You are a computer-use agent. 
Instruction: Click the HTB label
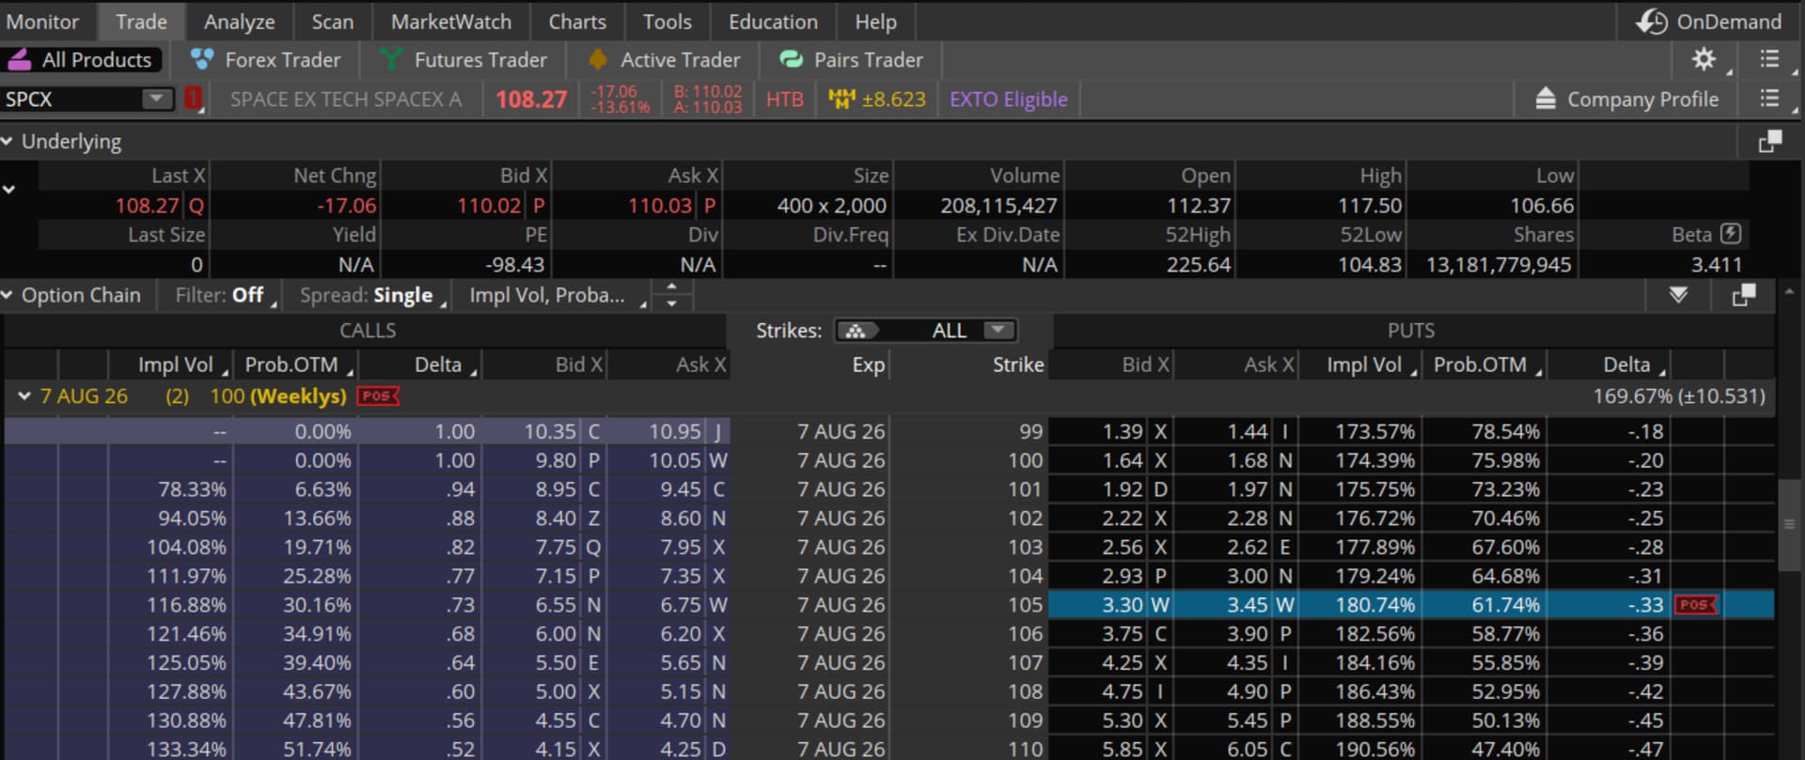[x=785, y=99]
